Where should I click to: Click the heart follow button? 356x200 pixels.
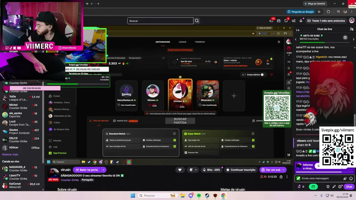pos(180,170)
